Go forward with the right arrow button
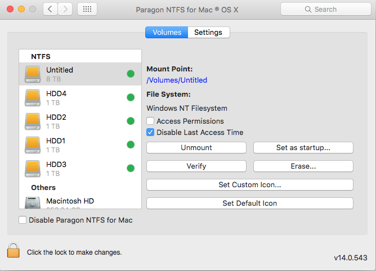Image resolution: width=376 pixels, height=271 pixels. [x=65, y=9]
